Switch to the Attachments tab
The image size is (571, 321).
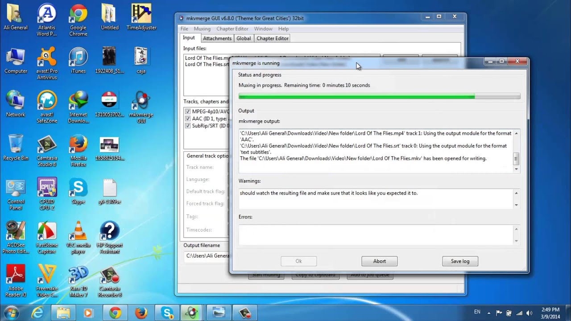tap(217, 38)
